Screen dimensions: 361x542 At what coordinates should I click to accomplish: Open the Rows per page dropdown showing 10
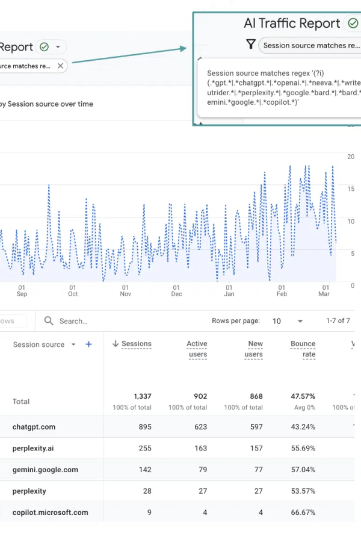point(288,321)
